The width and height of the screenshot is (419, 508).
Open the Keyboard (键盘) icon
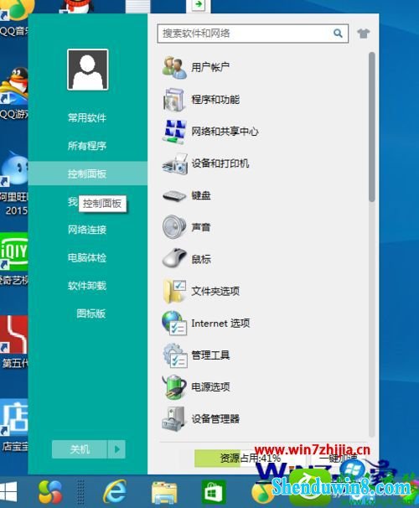[174, 195]
